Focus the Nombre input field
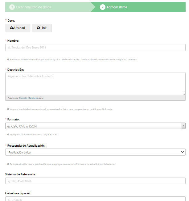 click(95, 48)
